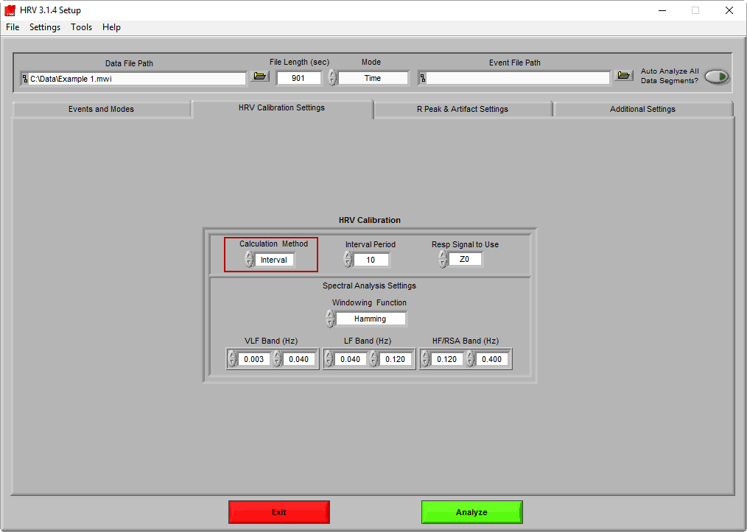
Task: Click the LF Band upper limit stepper arrows
Action: click(x=374, y=359)
